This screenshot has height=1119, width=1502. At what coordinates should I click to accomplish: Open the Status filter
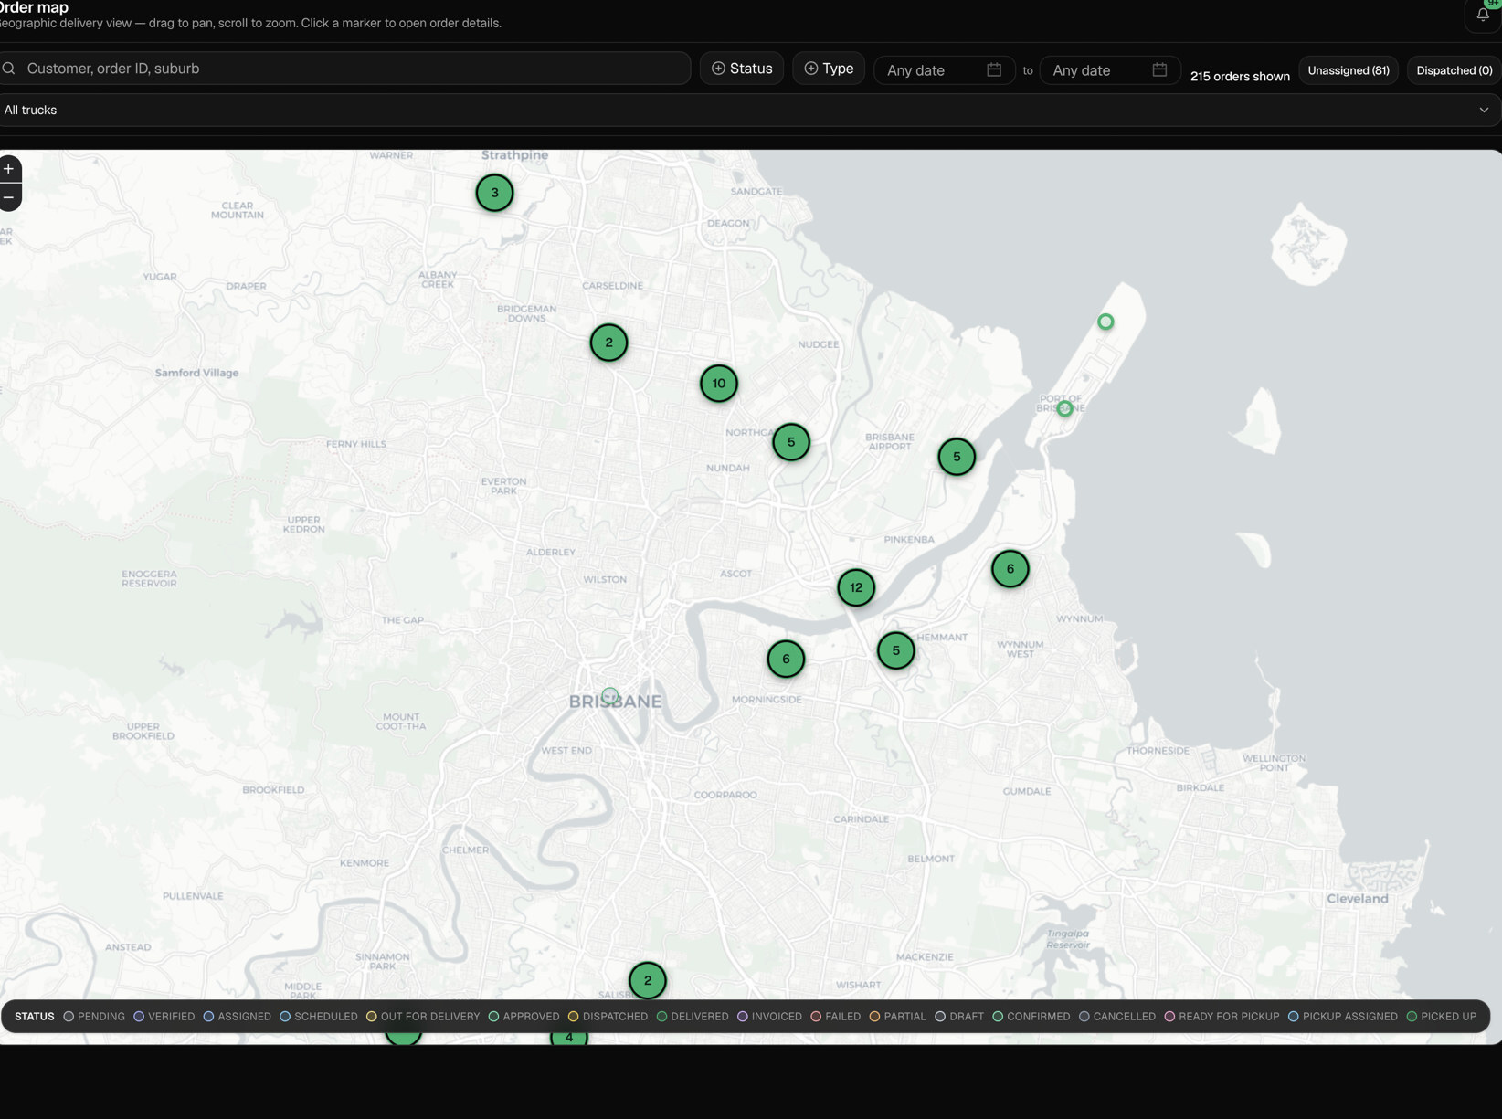point(742,69)
